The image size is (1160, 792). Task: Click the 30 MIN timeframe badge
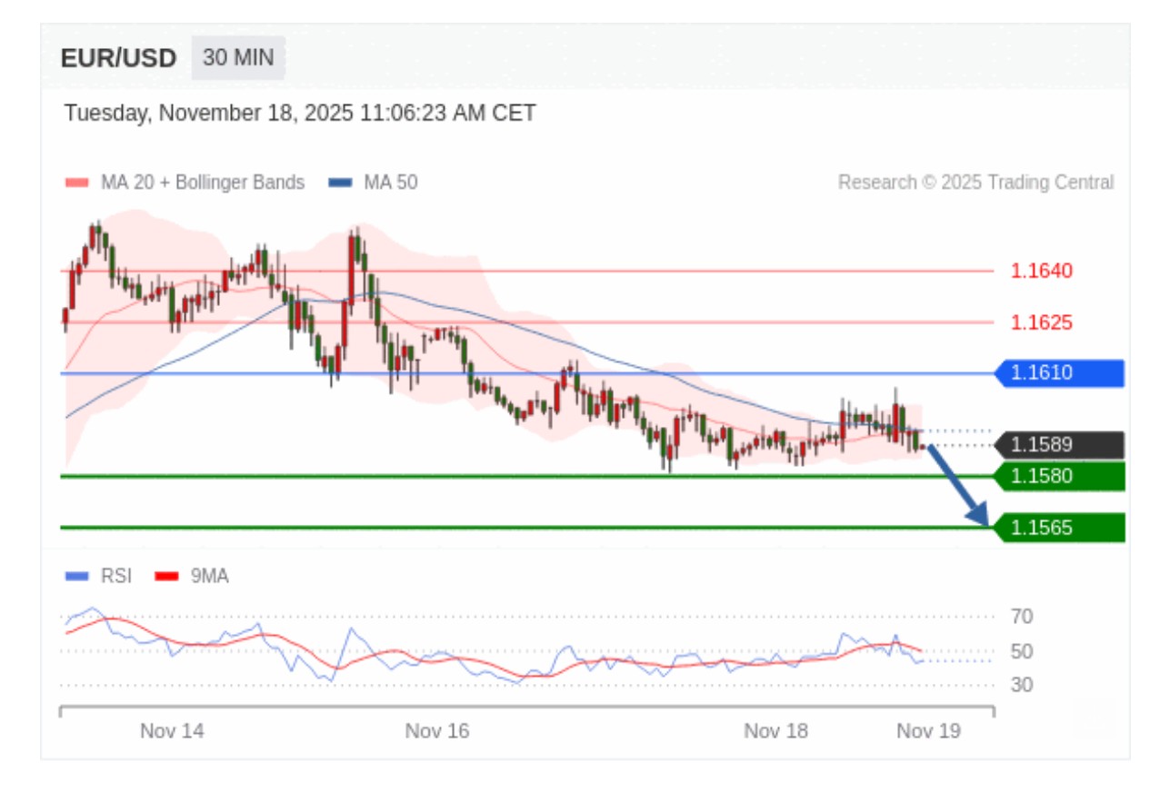click(x=237, y=58)
